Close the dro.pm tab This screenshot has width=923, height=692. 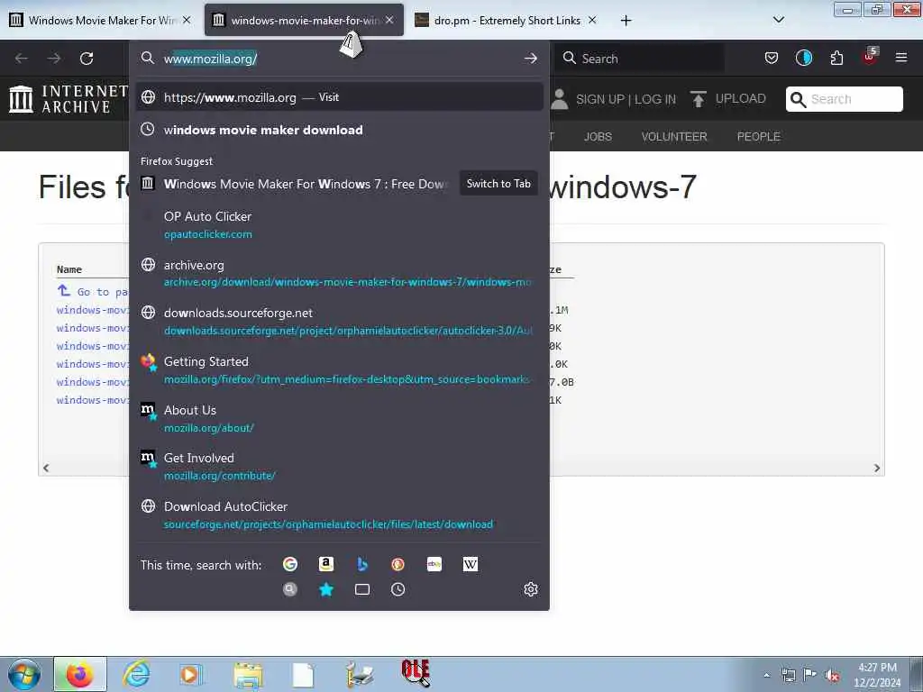(592, 20)
